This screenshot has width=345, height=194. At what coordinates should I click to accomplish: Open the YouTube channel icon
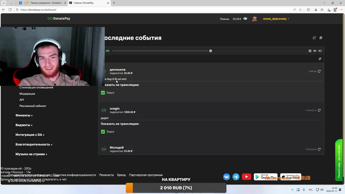246,177
